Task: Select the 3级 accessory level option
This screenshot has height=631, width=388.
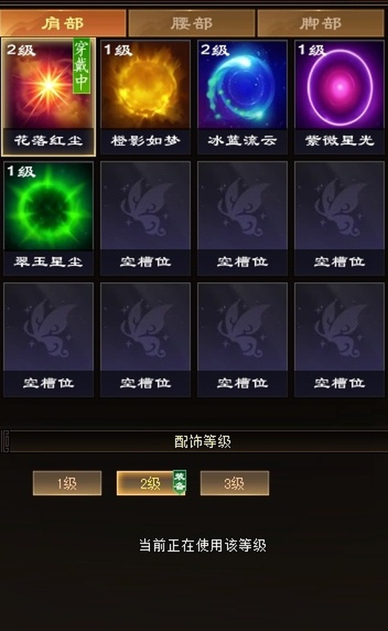Action: 234,483
